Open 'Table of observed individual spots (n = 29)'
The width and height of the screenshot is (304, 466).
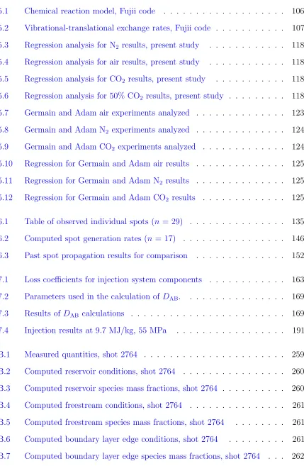tap(103, 222)
